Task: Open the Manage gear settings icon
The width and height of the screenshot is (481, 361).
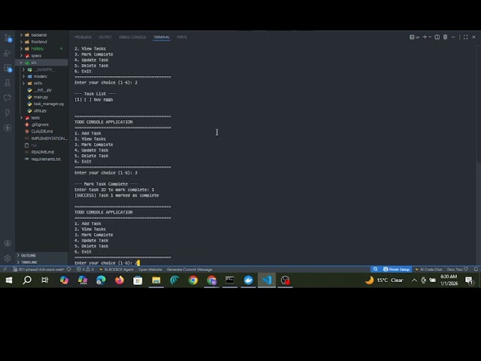Action: (x=8, y=258)
